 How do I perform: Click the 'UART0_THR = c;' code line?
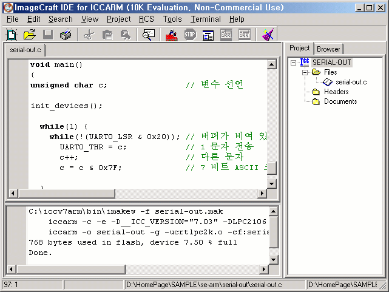(93, 147)
